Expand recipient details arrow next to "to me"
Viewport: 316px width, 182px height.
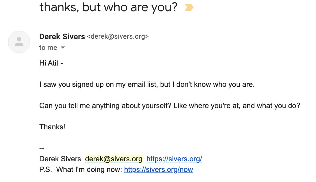63,48
